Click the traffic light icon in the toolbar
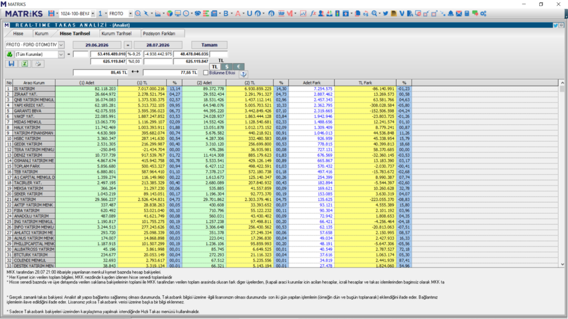 tap(337, 13)
